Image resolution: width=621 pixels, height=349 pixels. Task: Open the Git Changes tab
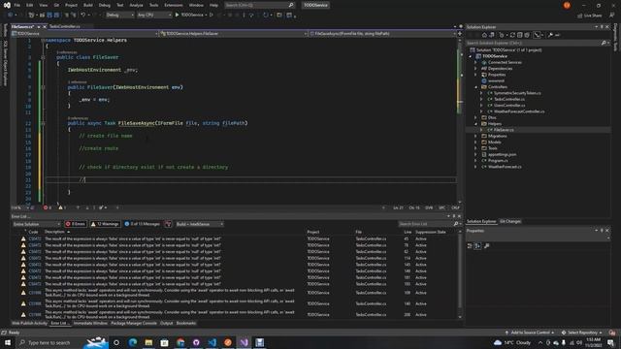pyautogui.click(x=510, y=221)
